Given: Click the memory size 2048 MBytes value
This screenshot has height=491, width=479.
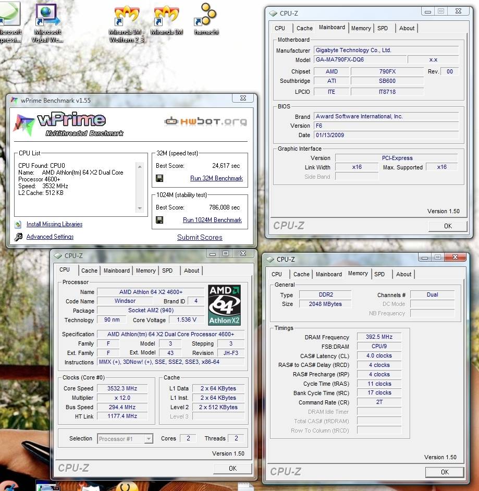Looking at the screenshot, I should tap(325, 304).
